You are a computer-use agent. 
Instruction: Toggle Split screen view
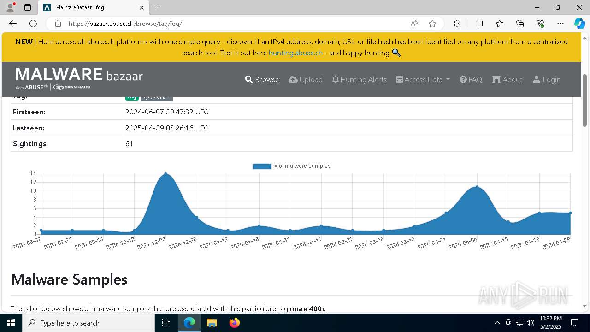pyautogui.click(x=479, y=24)
